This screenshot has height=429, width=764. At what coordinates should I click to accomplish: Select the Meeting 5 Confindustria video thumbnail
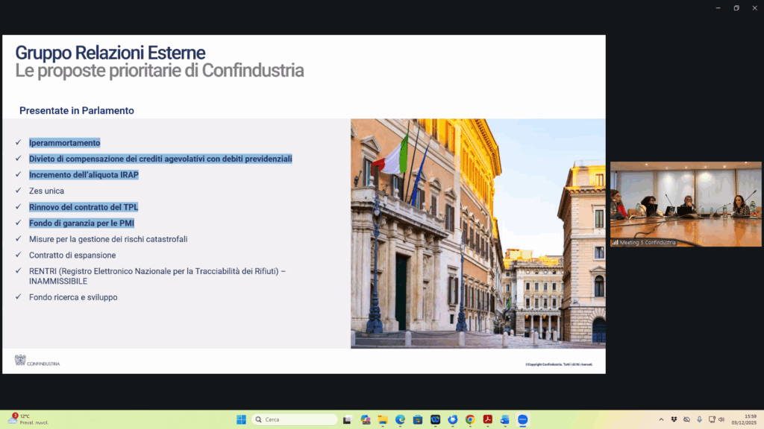pyautogui.click(x=686, y=204)
